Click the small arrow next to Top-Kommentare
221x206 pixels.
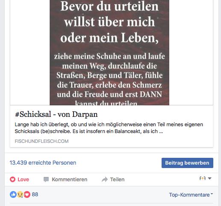212,194
